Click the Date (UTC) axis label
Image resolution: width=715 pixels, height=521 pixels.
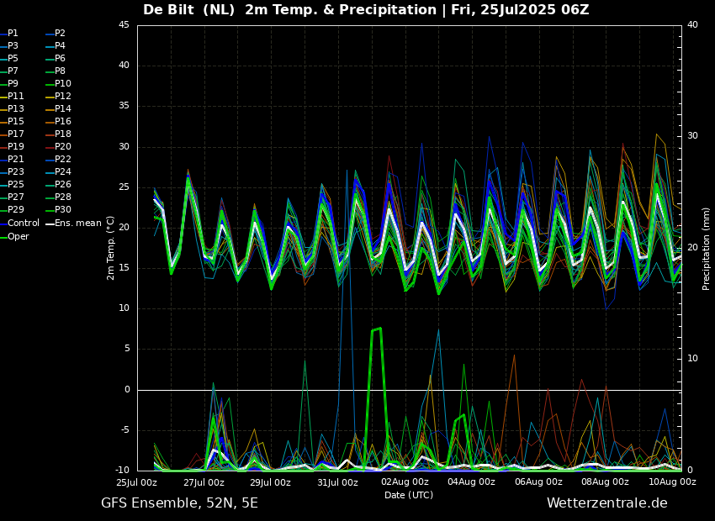point(409,495)
